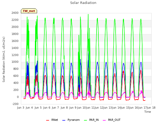Click the y-axis title Solar Radiation (W/m2, uE/m2/s)
The height and width of the screenshot is (125, 167).
[x=4, y=60]
